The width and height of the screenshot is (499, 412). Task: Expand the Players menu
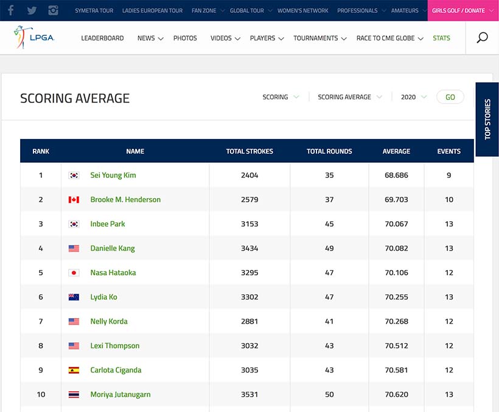[267, 38]
